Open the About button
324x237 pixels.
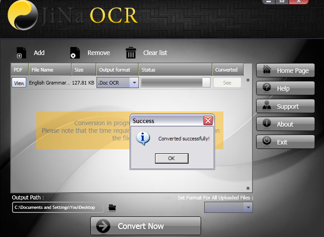point(286,124)
